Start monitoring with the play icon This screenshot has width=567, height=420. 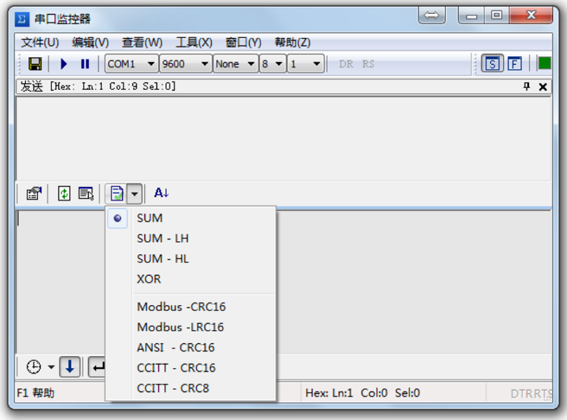click(64, 64)
